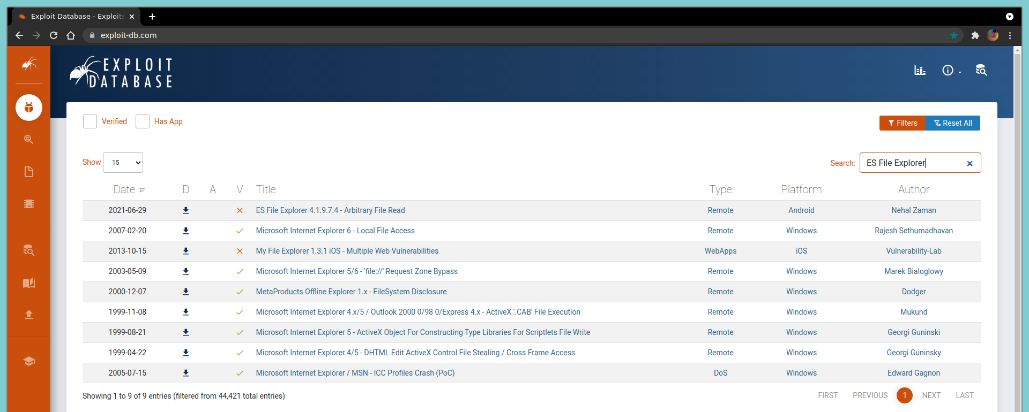Go to FIRST page of results
1029x412 pixels.
pyautogui.click(x=827, y=395)
